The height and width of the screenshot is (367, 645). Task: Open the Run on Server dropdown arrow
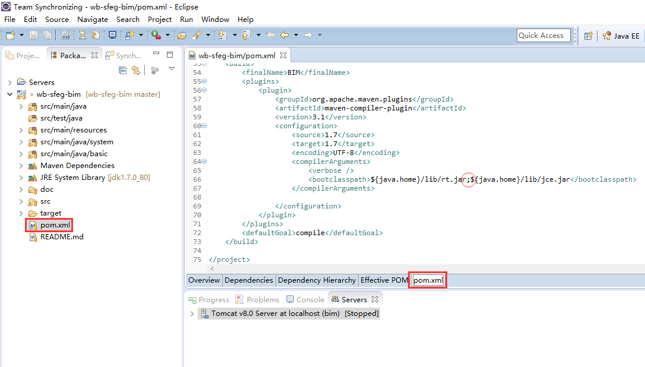click(x=167, y=36)
